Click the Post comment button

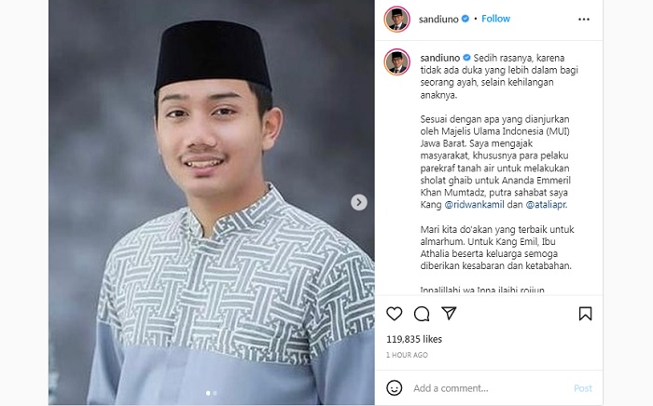[583, 388]
